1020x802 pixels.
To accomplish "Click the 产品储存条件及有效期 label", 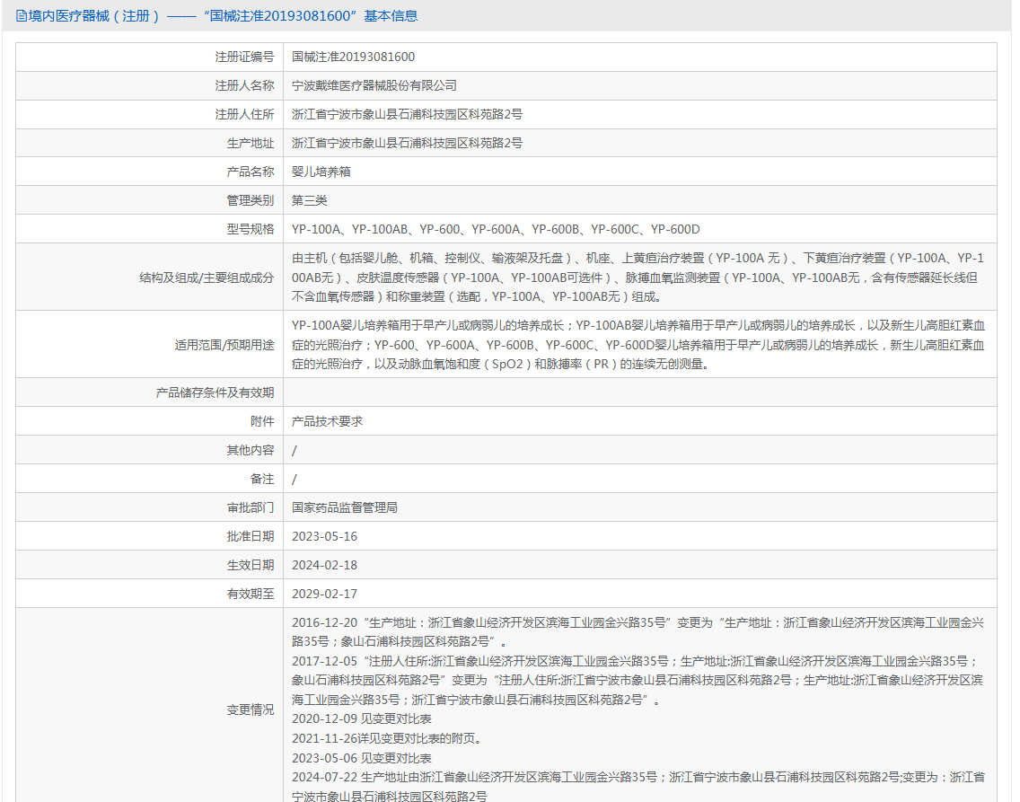I will (215, 392).
